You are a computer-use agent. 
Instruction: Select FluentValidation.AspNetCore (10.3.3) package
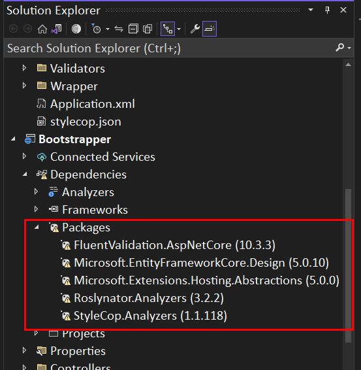pyautogui.click(x=174, y=245)
